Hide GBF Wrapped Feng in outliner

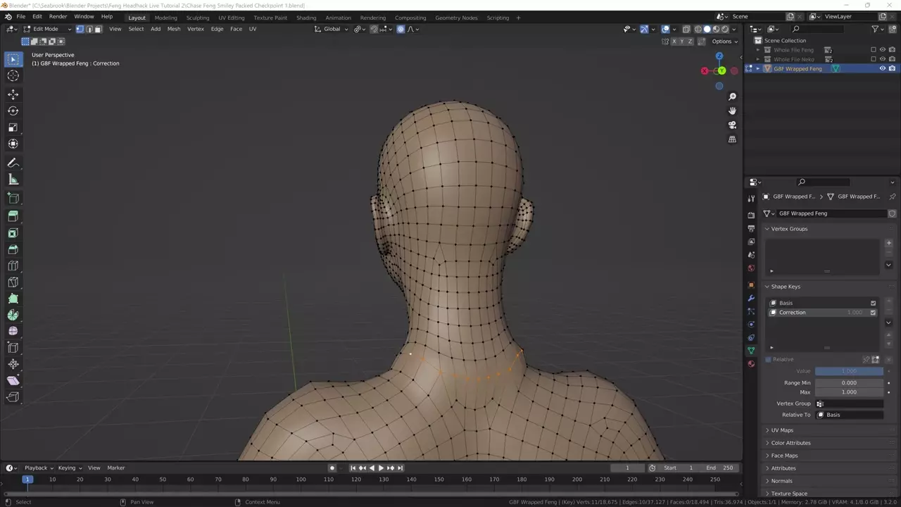882,68
